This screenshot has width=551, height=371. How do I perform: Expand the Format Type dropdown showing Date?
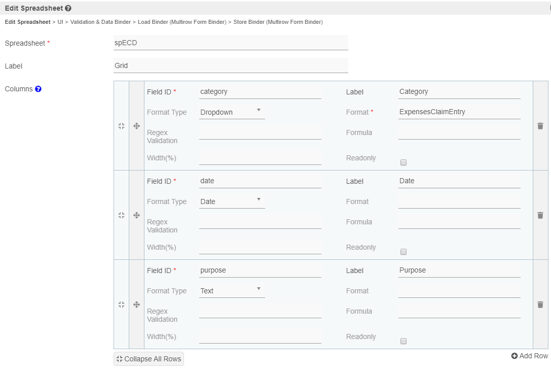232,201
